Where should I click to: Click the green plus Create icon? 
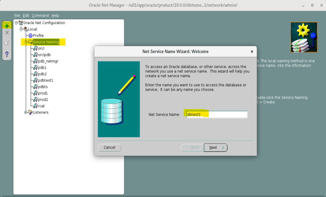pos(7,26)
